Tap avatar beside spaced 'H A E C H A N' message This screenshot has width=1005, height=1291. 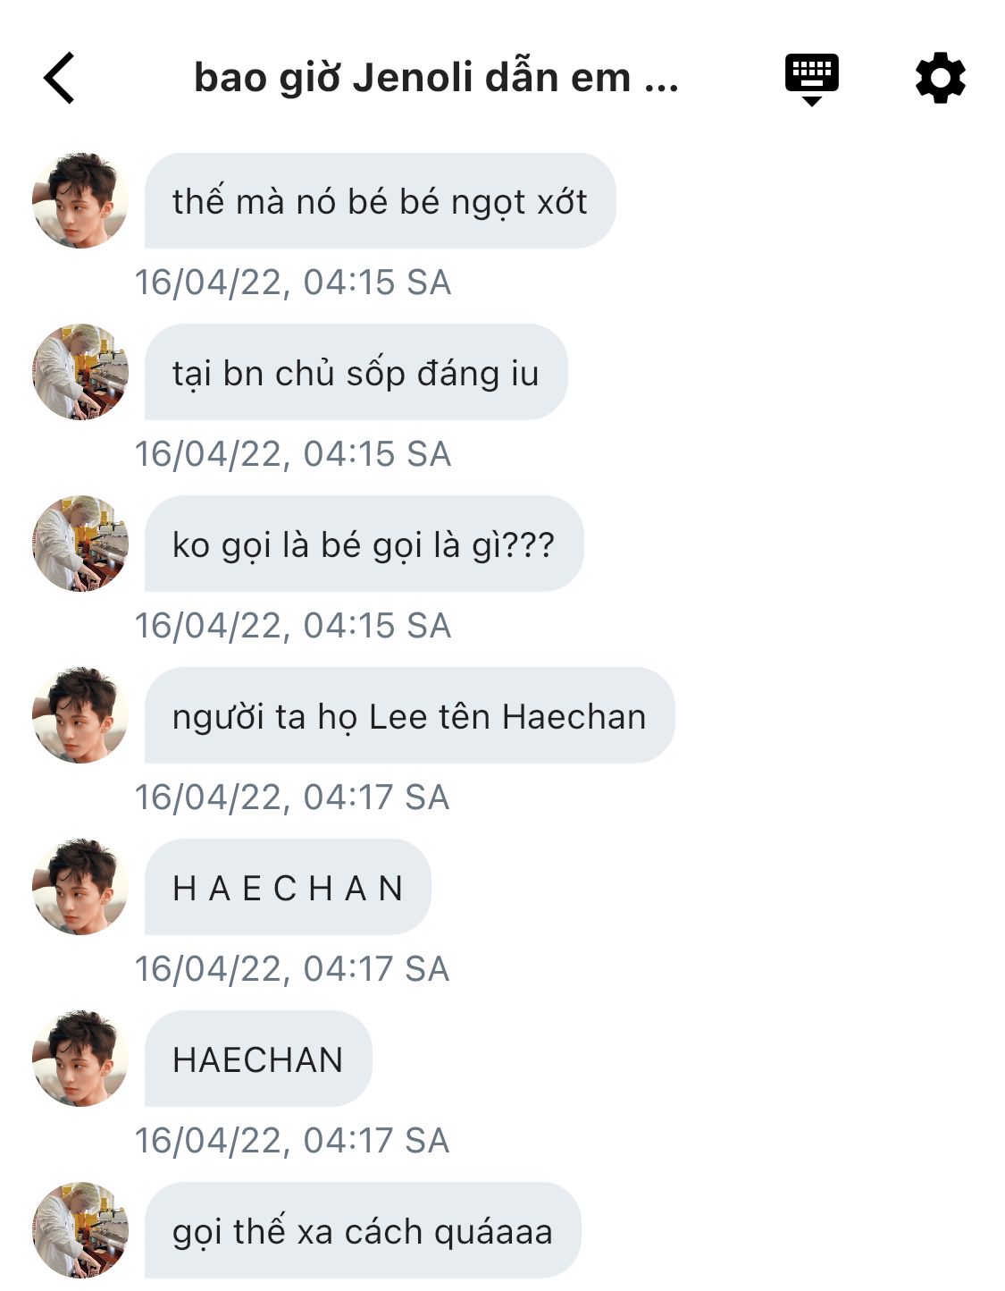click(x=80, y=887)
